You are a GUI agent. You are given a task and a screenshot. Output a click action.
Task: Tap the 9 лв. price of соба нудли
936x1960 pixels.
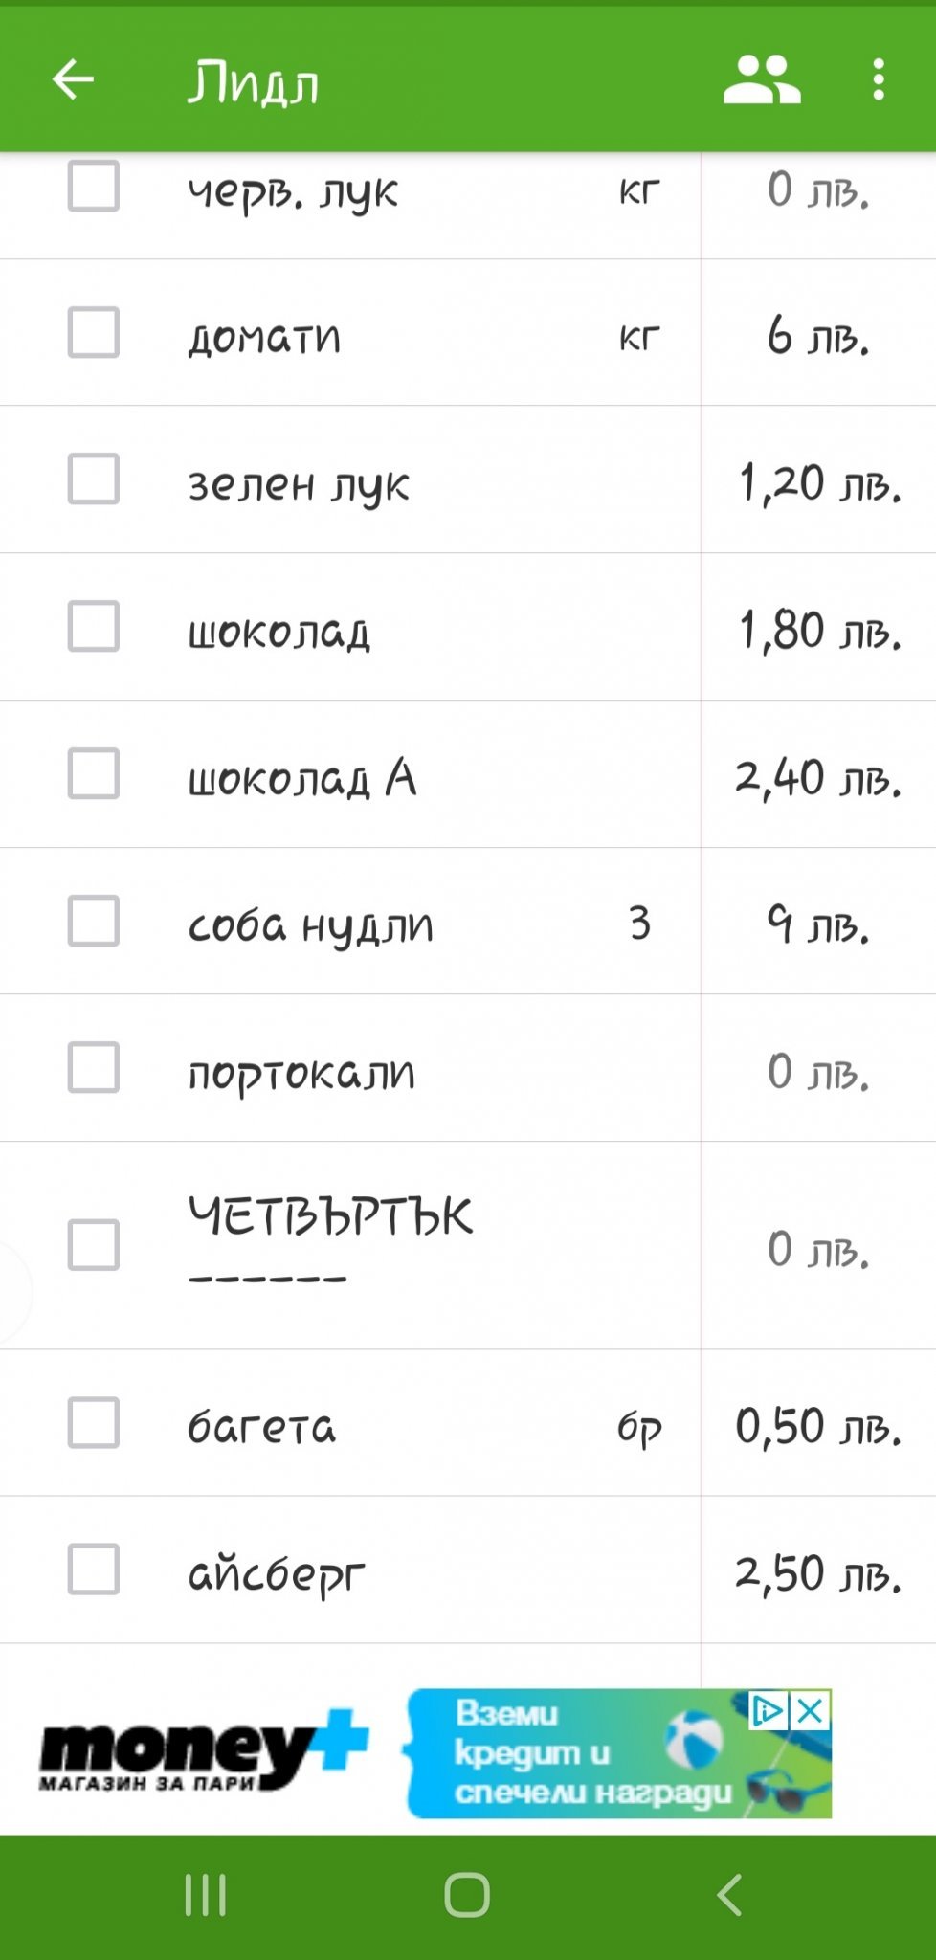pos(818,924)
